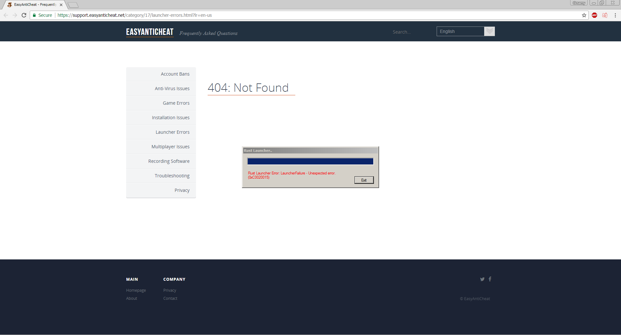The height and width of the screenshot is (335, 621).
Task: View the secure padlock site info
Action: (34, 15)
